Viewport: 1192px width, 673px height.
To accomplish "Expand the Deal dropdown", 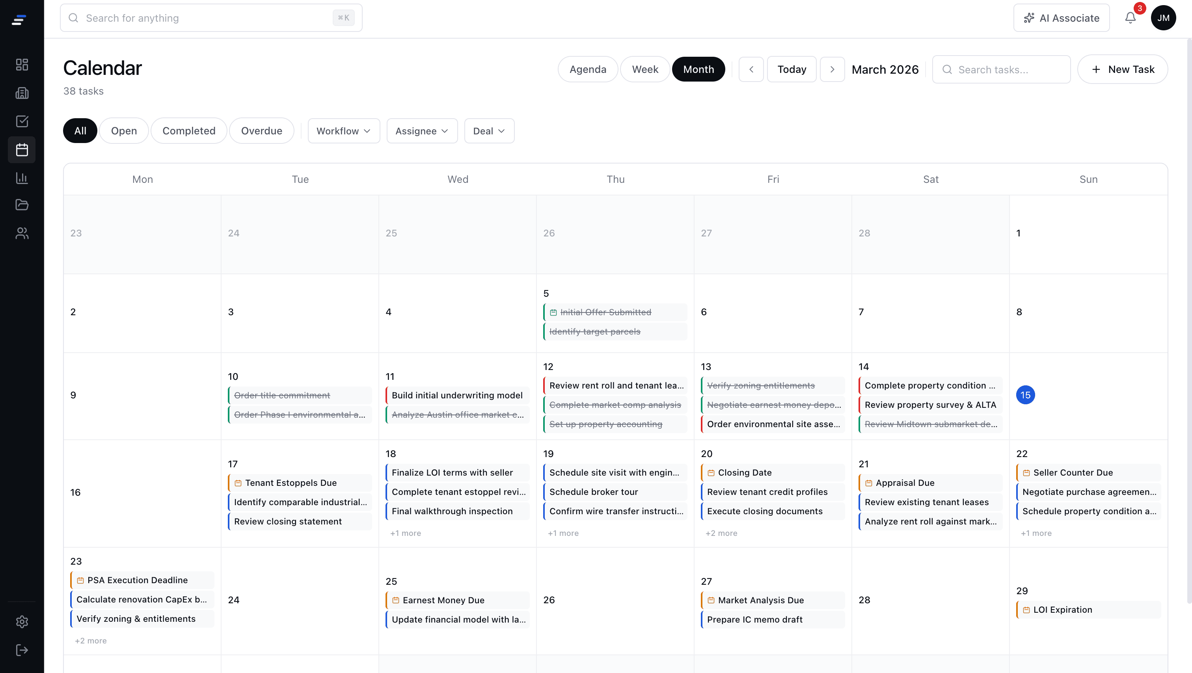I will 489,131.
